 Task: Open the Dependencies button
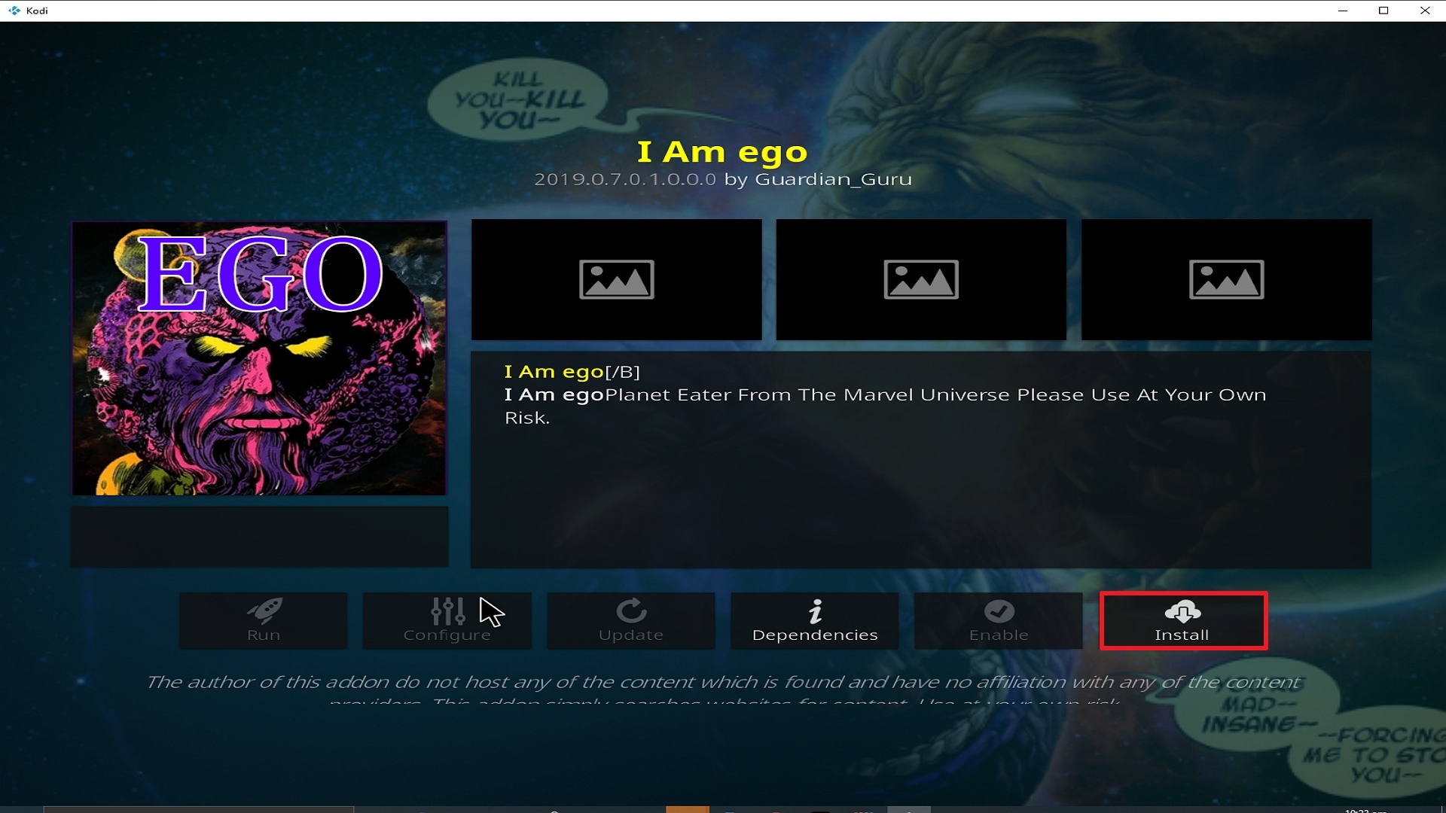[815, 621]
